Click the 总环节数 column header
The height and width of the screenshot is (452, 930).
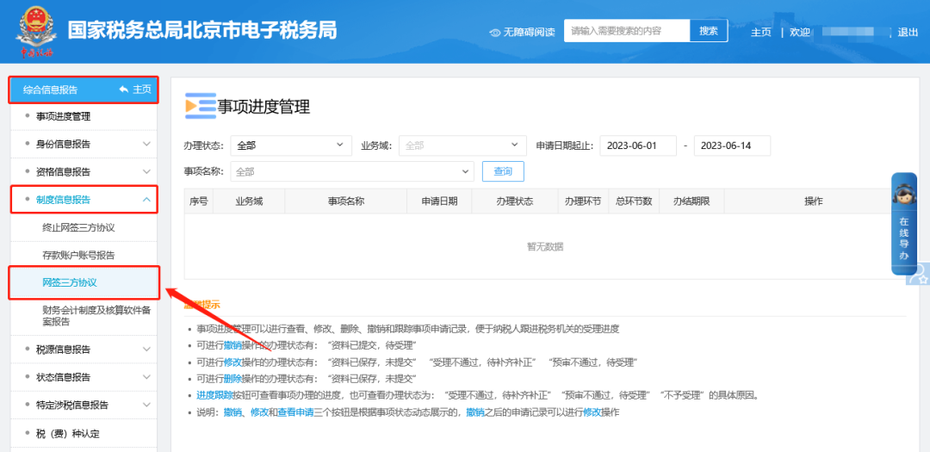point(634,201)
